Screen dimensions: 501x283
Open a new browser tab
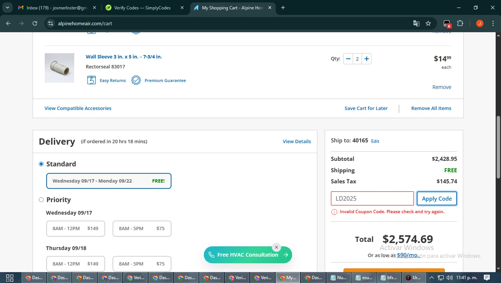tap(283, 8)
